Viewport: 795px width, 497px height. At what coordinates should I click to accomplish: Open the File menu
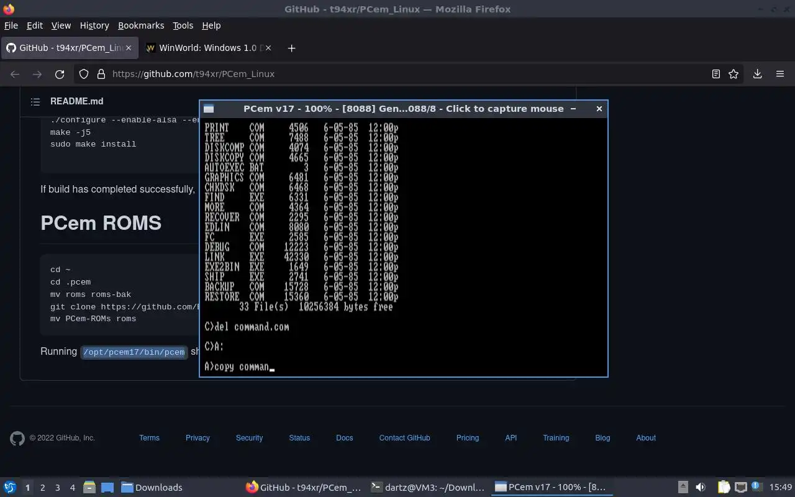tap(11, 25)
